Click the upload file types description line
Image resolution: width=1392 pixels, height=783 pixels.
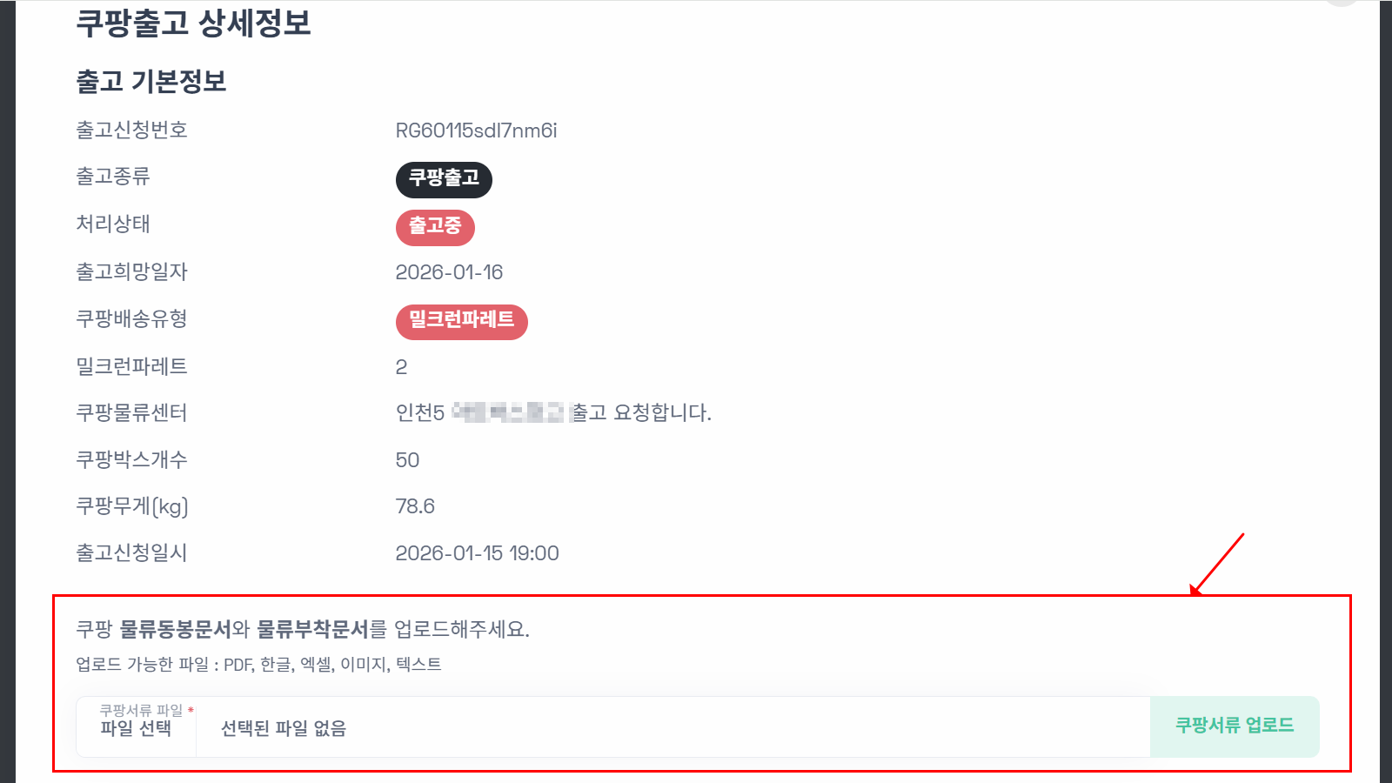[x=258, y=664]
